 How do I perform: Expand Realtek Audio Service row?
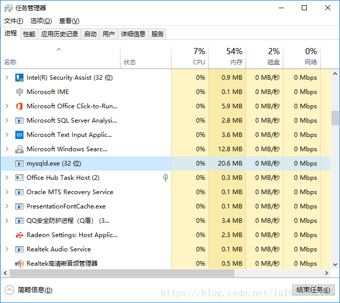(x=7, y=249)
